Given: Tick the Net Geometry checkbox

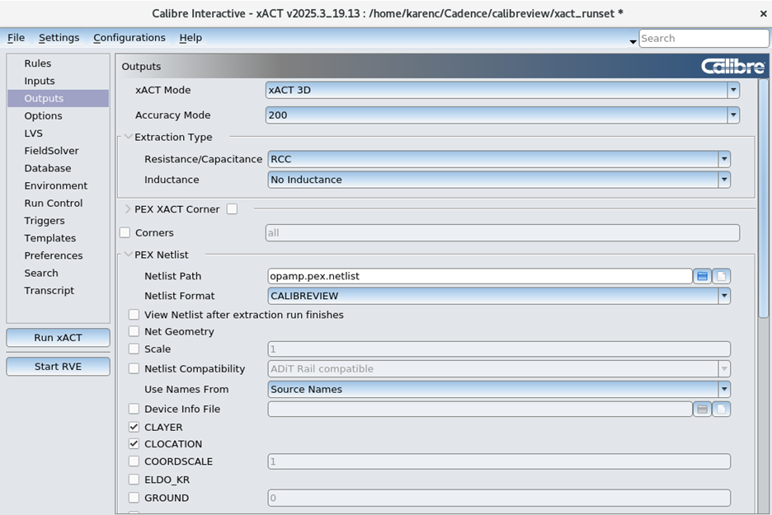Looking at the screenshot, I should coord(134,331).
